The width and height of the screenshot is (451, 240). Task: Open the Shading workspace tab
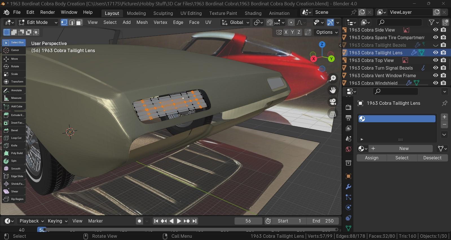253,13
